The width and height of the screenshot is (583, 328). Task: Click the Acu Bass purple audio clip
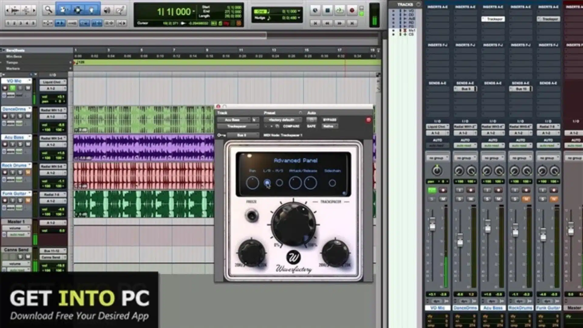pyautogui.click(x=143, y=148)
